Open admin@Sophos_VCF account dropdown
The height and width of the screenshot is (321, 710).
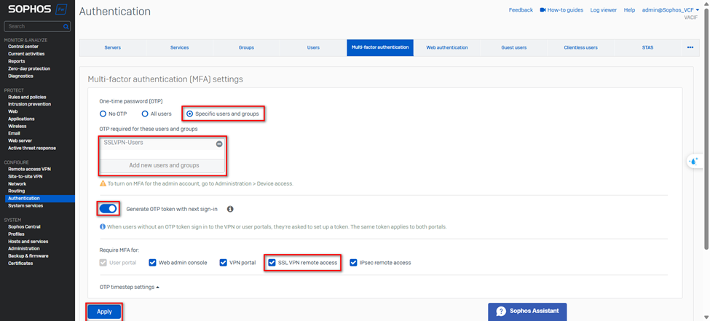670,10
